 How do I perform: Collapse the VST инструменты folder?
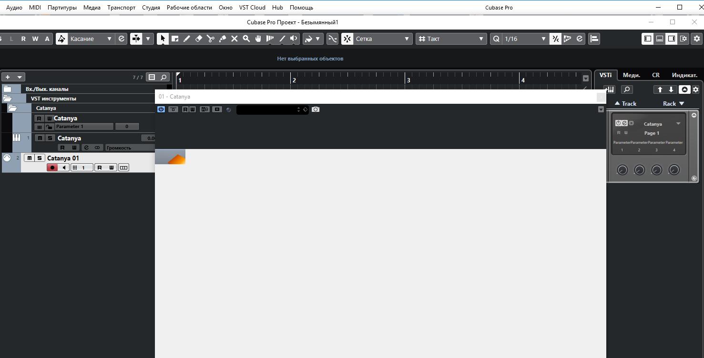coord(7,99)
